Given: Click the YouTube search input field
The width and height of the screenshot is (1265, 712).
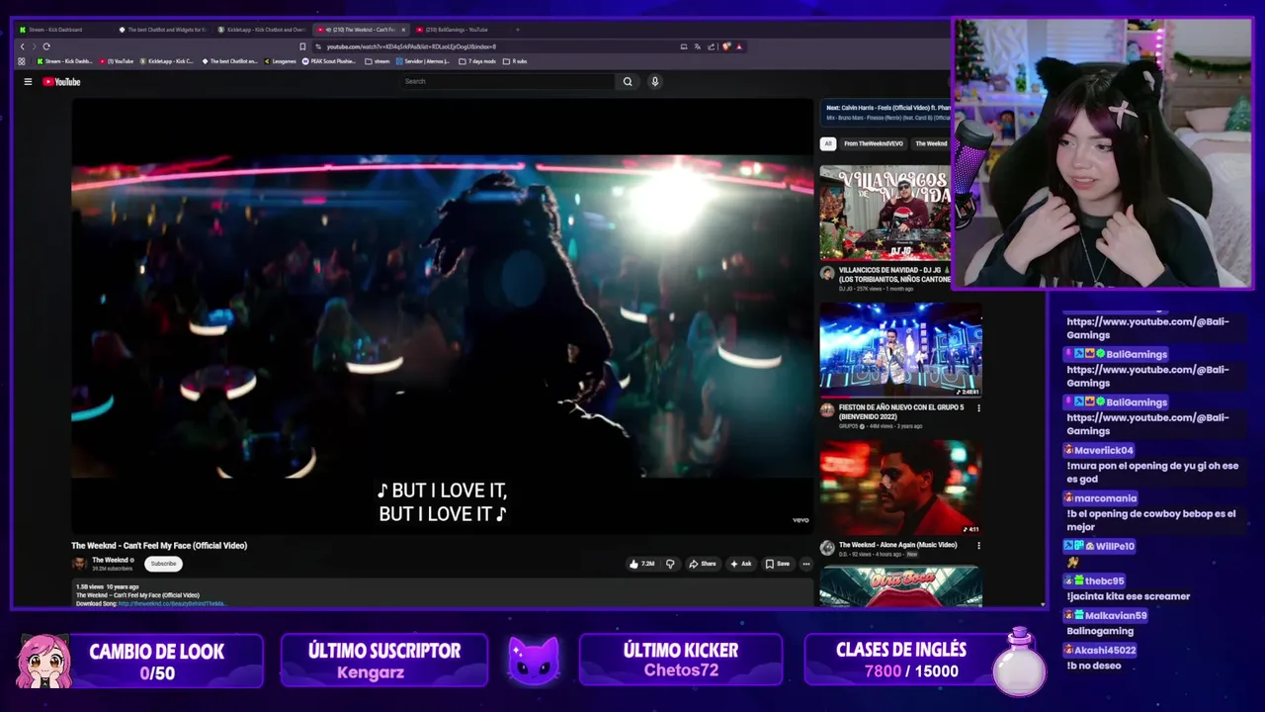Looking at the screenshot, I should coord(508,82).
